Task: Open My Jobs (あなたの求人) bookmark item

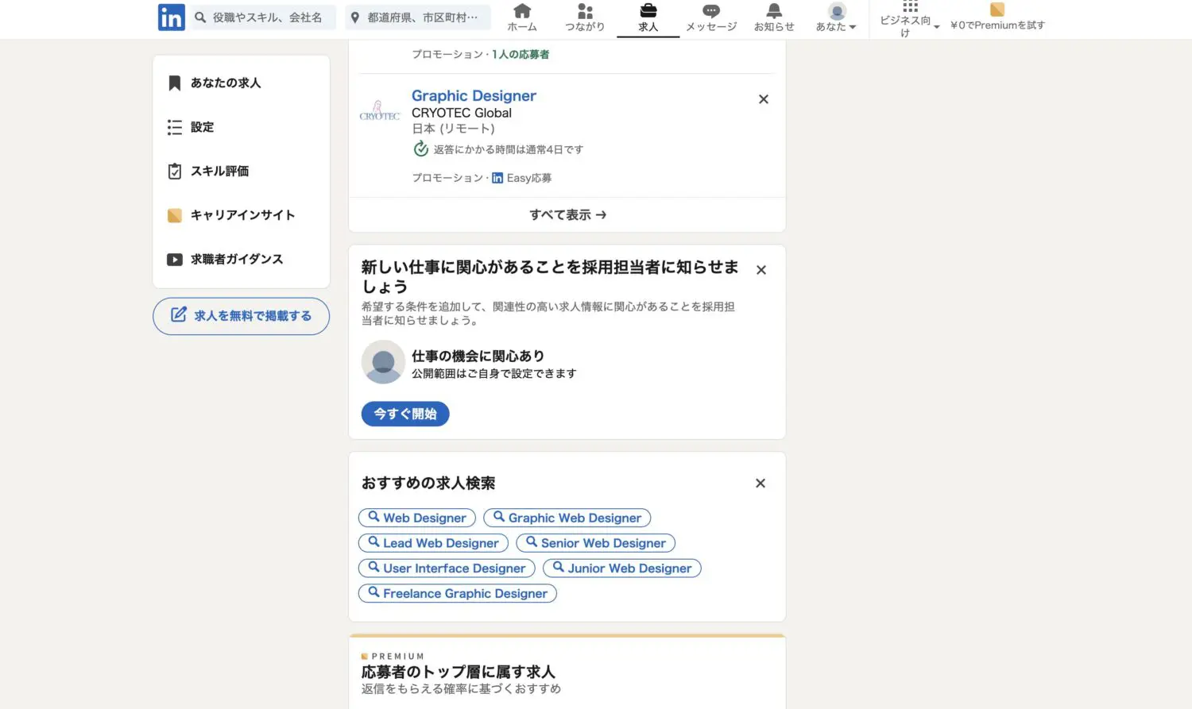Action: tap(226, 83)
